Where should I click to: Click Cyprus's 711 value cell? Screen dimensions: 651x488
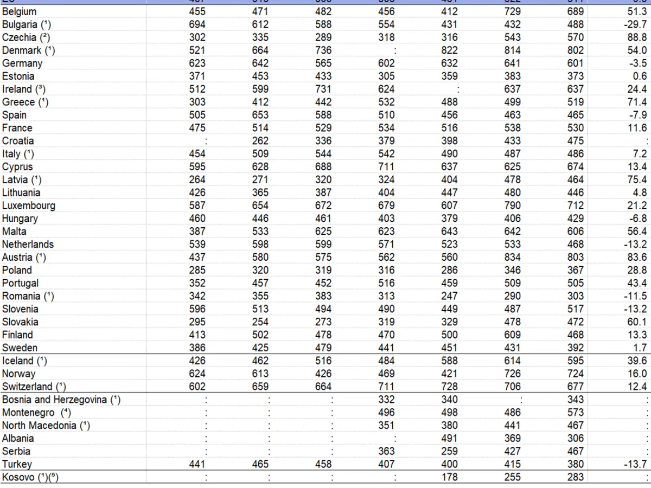(x=386, y=167)
